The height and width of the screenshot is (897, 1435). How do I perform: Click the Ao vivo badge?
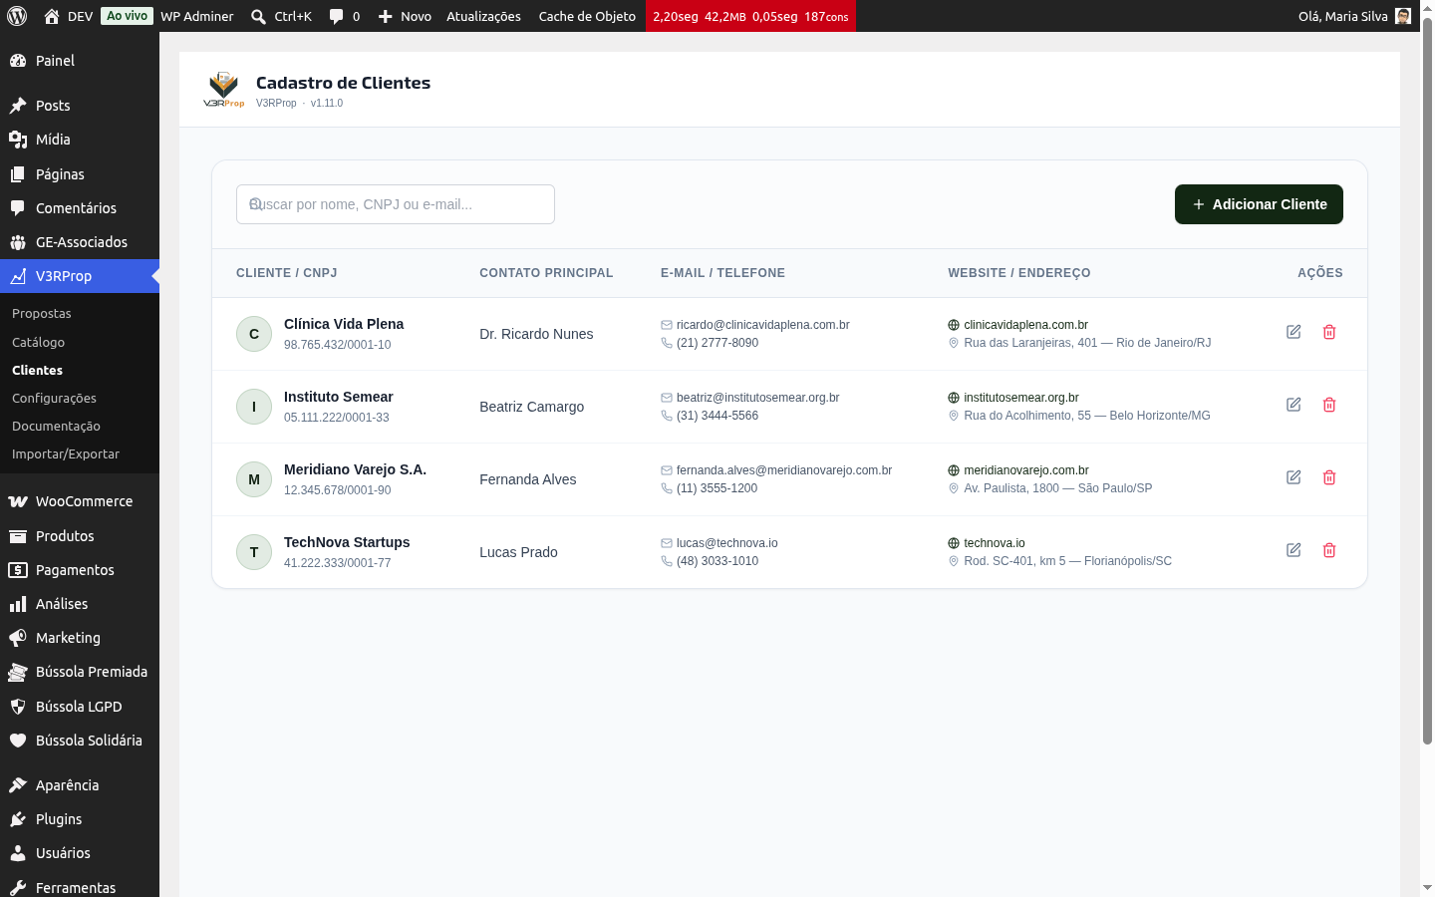128,16
